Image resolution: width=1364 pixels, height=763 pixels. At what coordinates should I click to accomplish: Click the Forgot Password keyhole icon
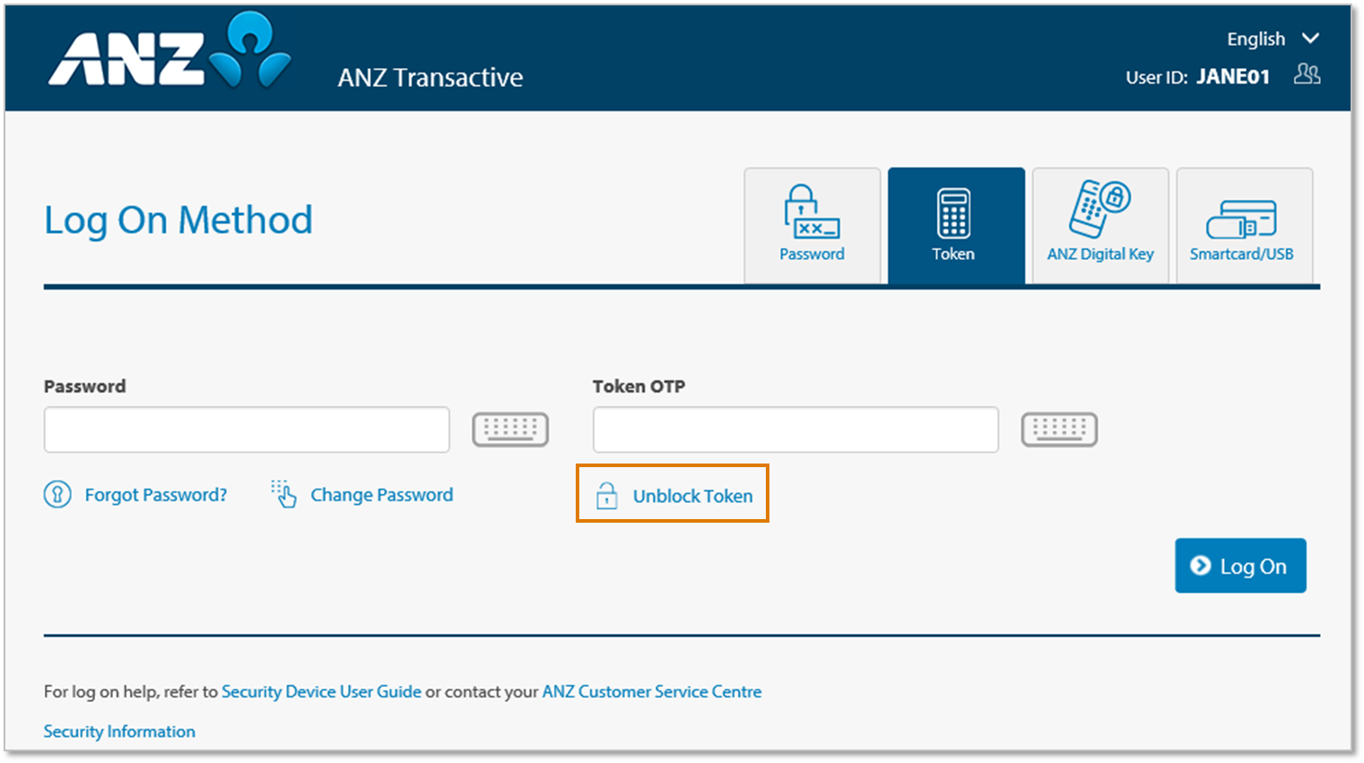coord(57,494)
